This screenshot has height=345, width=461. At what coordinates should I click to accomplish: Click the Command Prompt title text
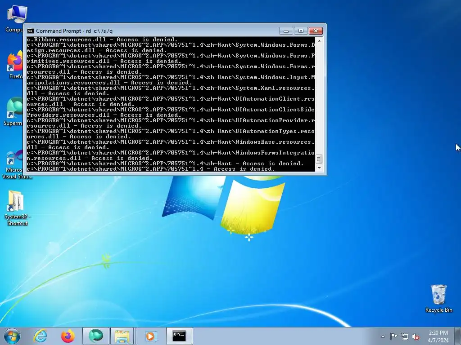coord(74,31)
